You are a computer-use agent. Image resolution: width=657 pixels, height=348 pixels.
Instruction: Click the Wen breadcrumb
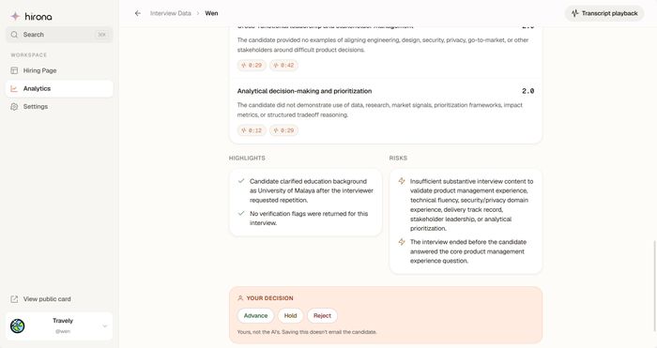pos(211,13)
